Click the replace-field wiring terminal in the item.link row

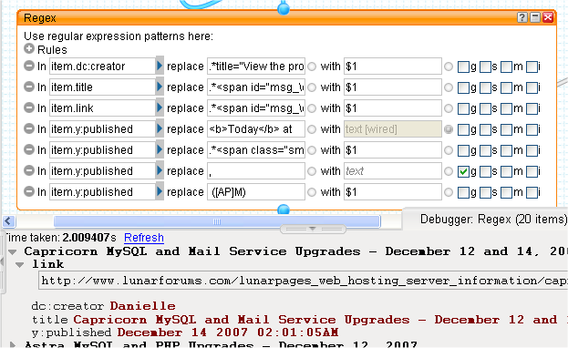312,108
